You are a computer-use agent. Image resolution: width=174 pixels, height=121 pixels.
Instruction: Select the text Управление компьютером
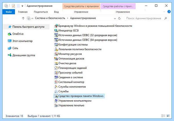point(75,101)
